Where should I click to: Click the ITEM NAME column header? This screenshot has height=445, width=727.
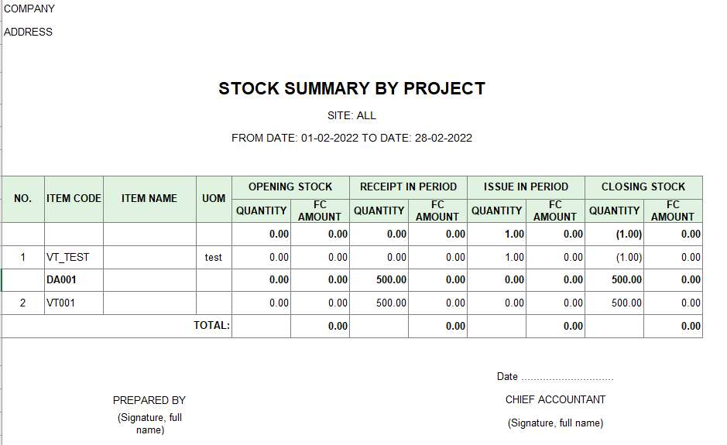[x=149, y=199]
